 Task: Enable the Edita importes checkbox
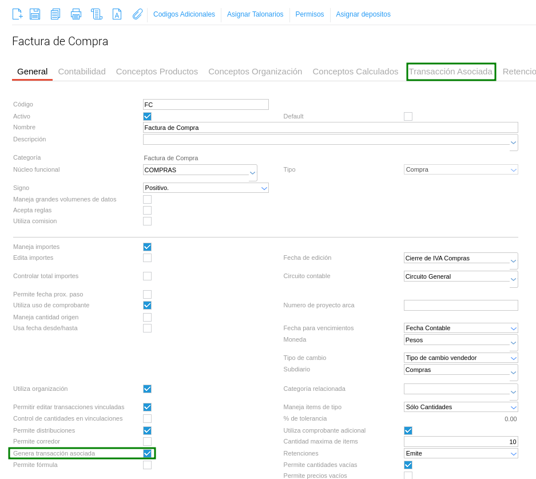pos(147,258)
